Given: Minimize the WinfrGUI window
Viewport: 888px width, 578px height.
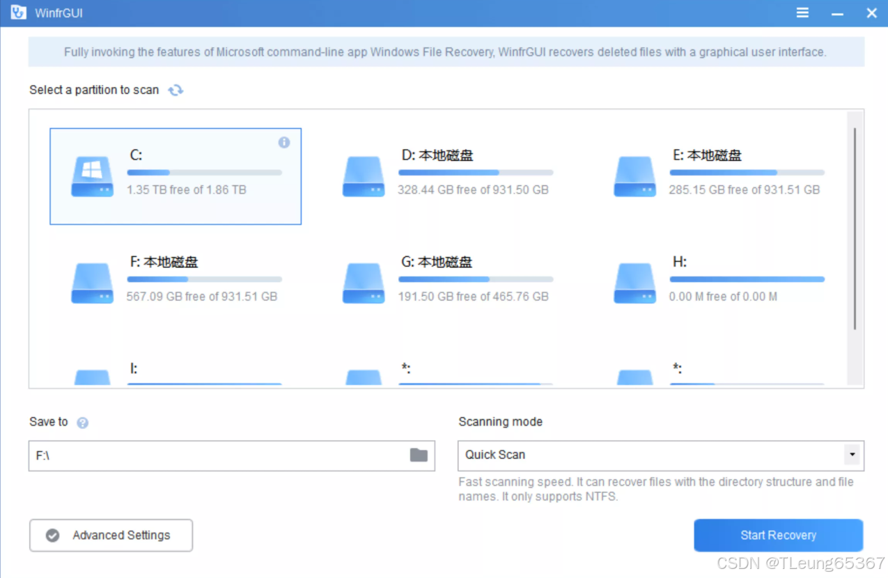Looking at the screenshot, I should [837, 13].
